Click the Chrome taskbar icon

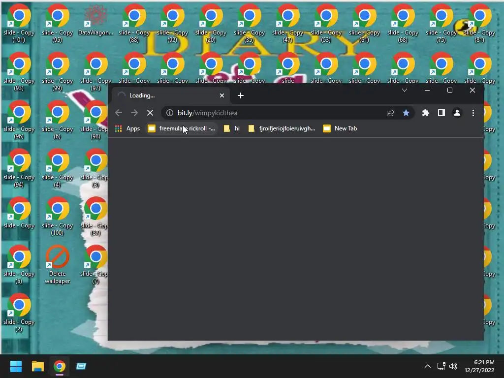60,366
